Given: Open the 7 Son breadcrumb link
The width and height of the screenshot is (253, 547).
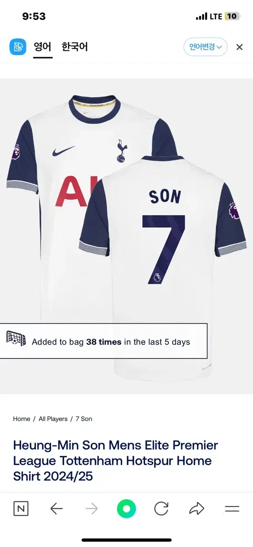Looking at the screenshot, I should click(x=84, y=419).
